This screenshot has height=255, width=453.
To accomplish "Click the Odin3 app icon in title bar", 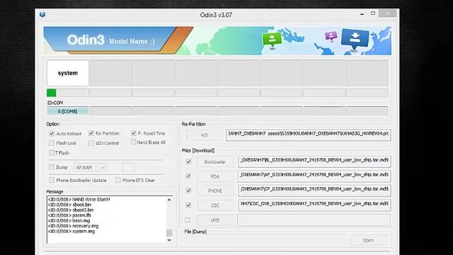I will [x=42, y=15].
